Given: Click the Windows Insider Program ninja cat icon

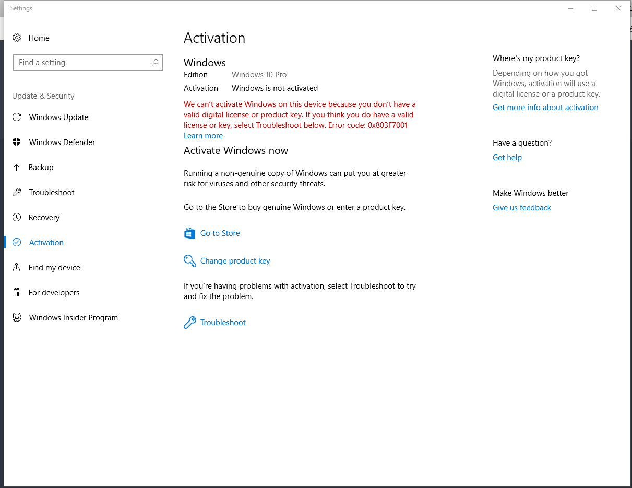Looking at the screenshot, I should point(17,317).
